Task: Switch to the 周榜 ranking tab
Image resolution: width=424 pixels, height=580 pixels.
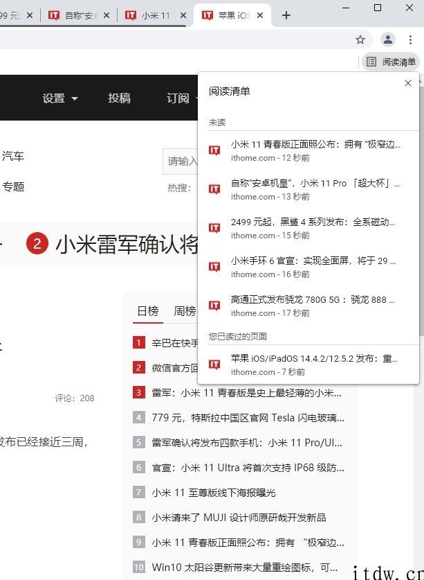Action: (x=185, y=311)
